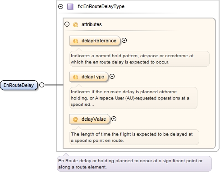Click the attributes header label
This screenshot has width=220, height=173.
[92, 24]
